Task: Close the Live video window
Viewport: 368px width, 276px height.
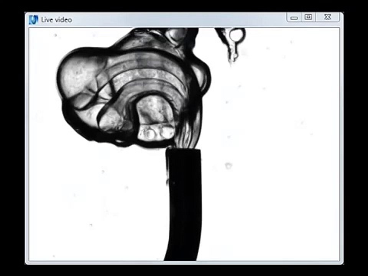Action: click(328, 17)
